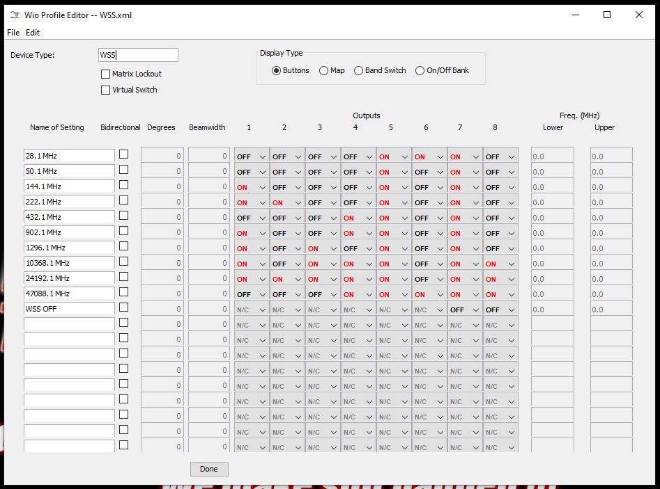
Task: Maximize the Wio Profile Editor window
Action: [x=606, y=15]
